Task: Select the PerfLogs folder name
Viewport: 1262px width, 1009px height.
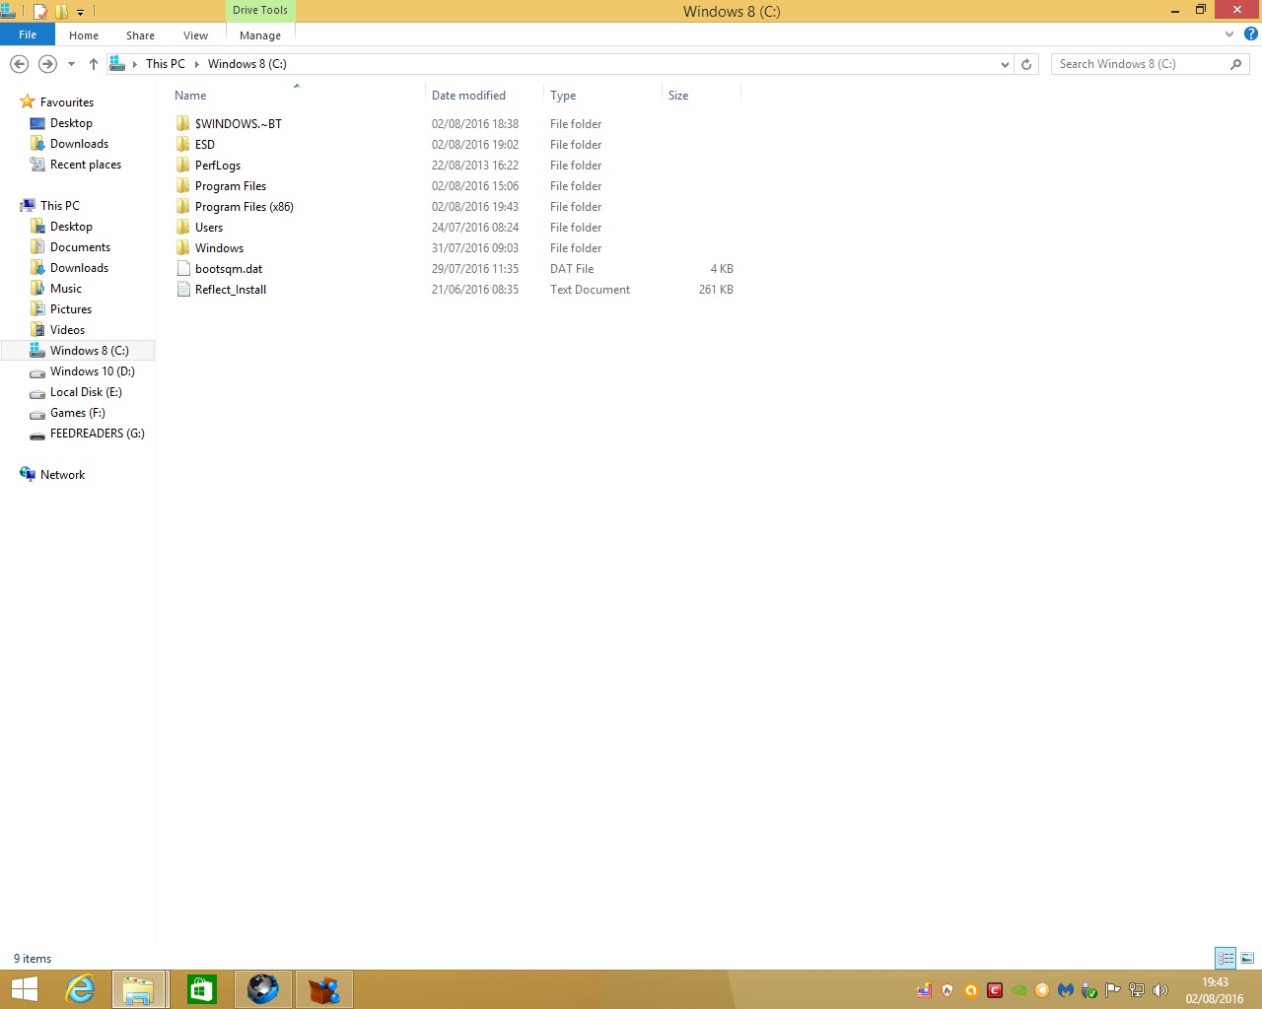Action: tap(218, 166)
